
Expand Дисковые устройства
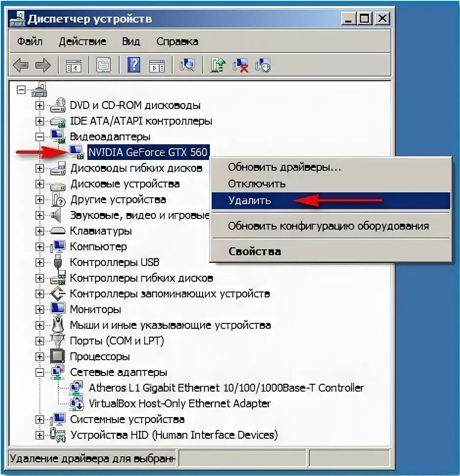pyautogui.click(x=39, y=184)
